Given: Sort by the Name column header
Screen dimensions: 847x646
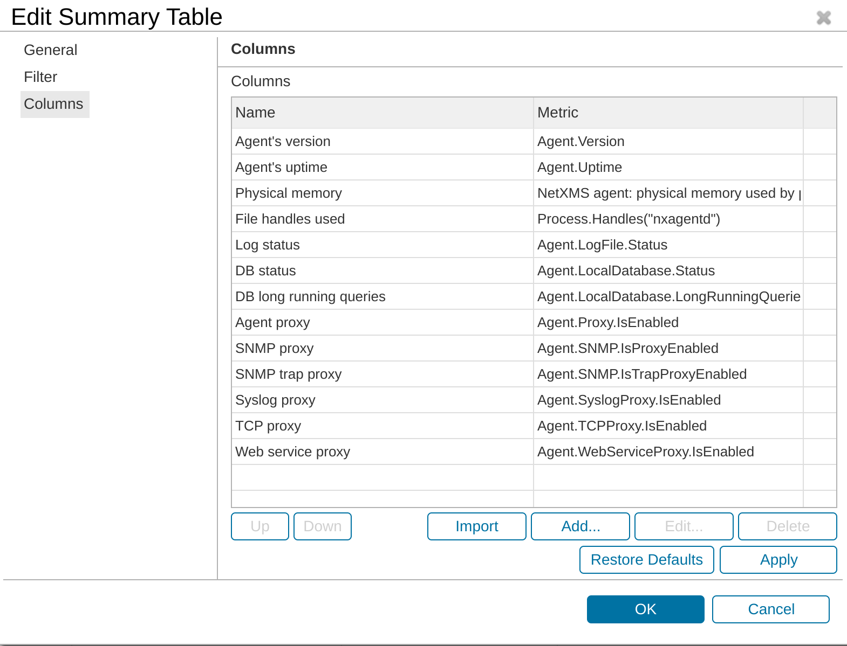Looking at the screenshot, I should [x=382, y=113].
